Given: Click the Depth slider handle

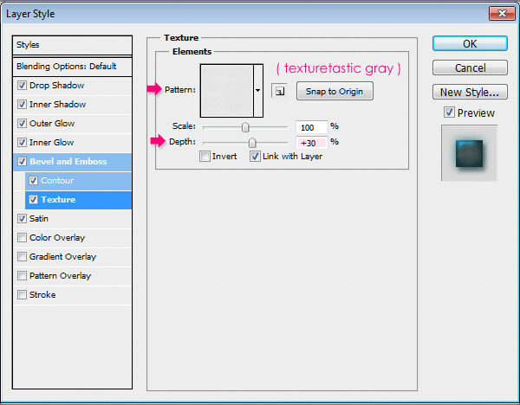Looking at the screenshot, I should [252, 143].
